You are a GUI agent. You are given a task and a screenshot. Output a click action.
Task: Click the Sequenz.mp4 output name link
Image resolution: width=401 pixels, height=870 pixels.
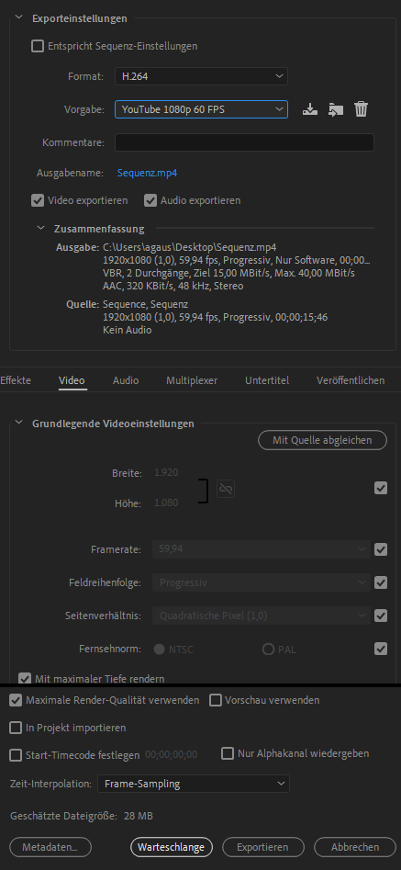(x=148, y=173)
